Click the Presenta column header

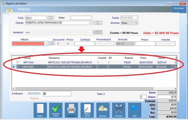[131, 58]
